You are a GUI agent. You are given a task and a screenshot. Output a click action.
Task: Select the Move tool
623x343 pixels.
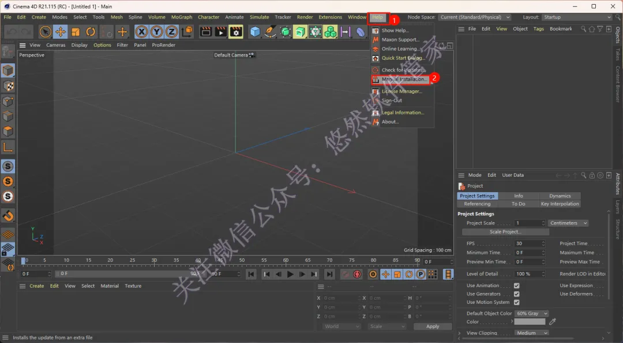click(61, 32)
